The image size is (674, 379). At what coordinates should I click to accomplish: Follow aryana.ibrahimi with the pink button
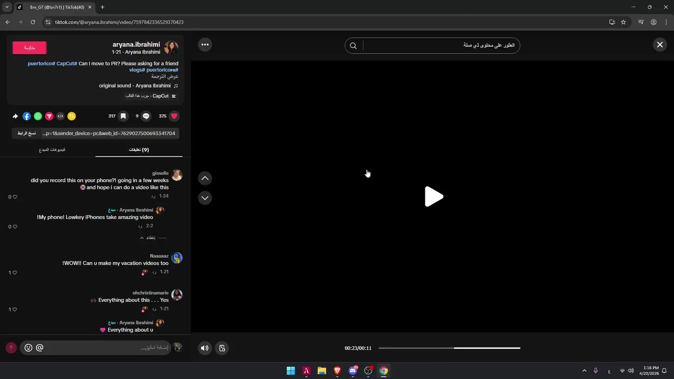pos(29,48)
